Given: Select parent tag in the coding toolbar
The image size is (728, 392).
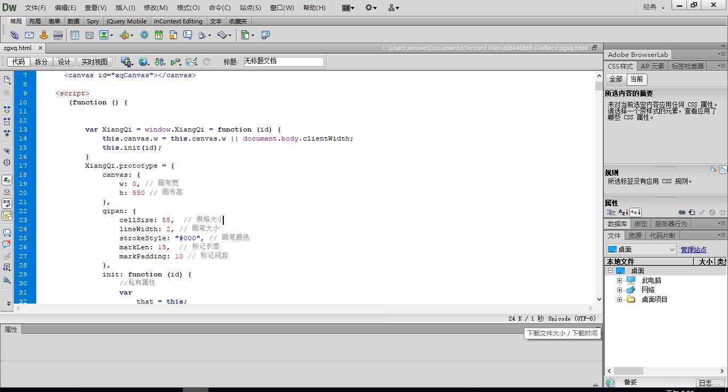Looking at the screenshot, I should [7, 150].
